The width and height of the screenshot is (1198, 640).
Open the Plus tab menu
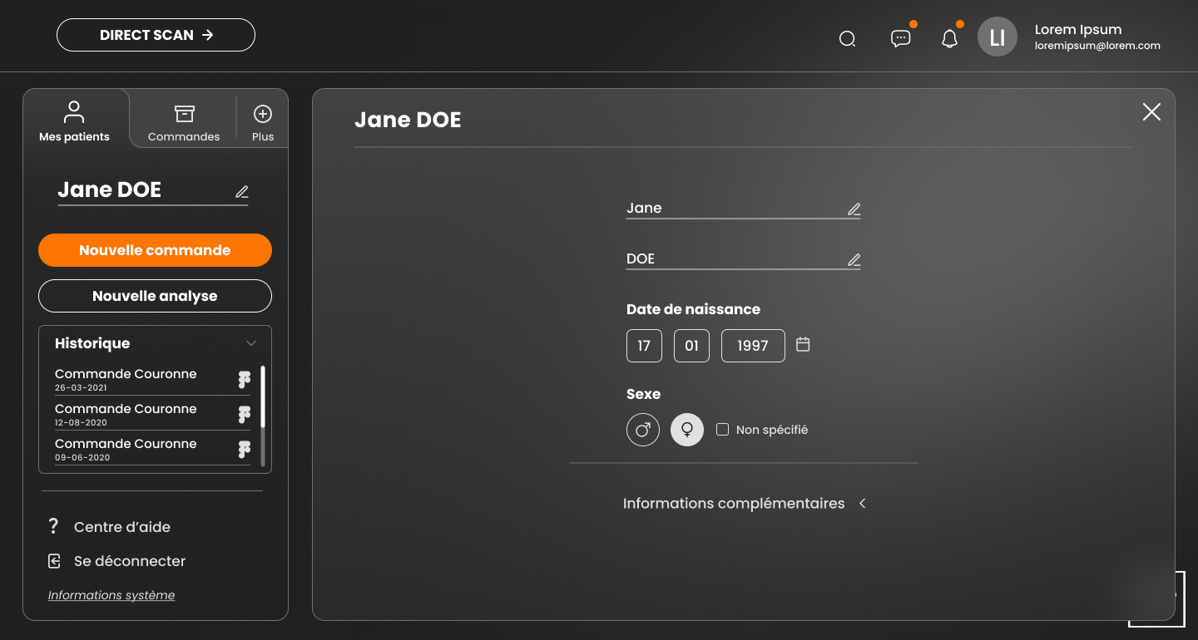tap(263, 121)
